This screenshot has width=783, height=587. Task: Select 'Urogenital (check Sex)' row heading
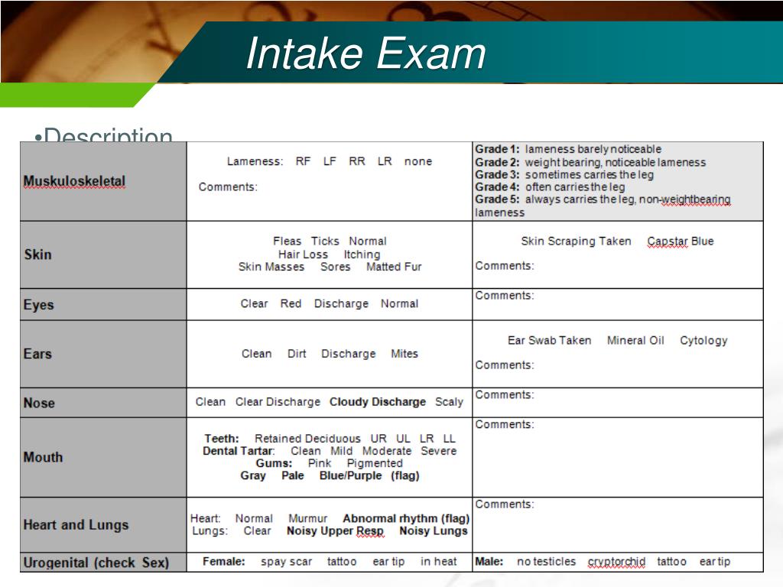click(x=96, y=563)
